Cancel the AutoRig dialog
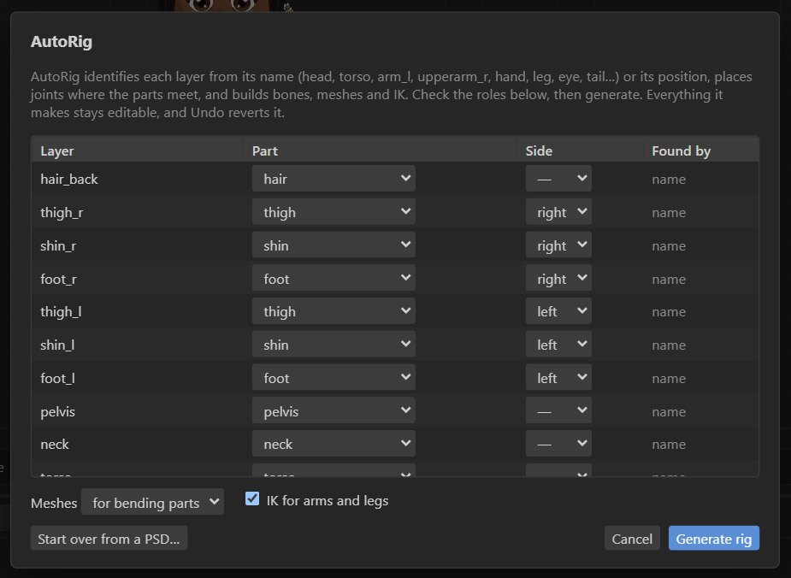This screenshot has height=578, width=791. (x=632, y=539)
